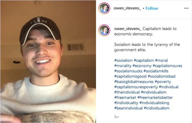Open the #capitalismisgood hashtag
192x123 pixels.
(130, 76)
